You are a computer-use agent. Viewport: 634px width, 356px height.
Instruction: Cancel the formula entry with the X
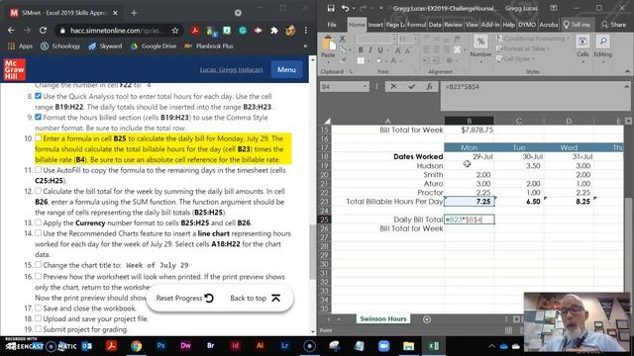tap(393, 86)
